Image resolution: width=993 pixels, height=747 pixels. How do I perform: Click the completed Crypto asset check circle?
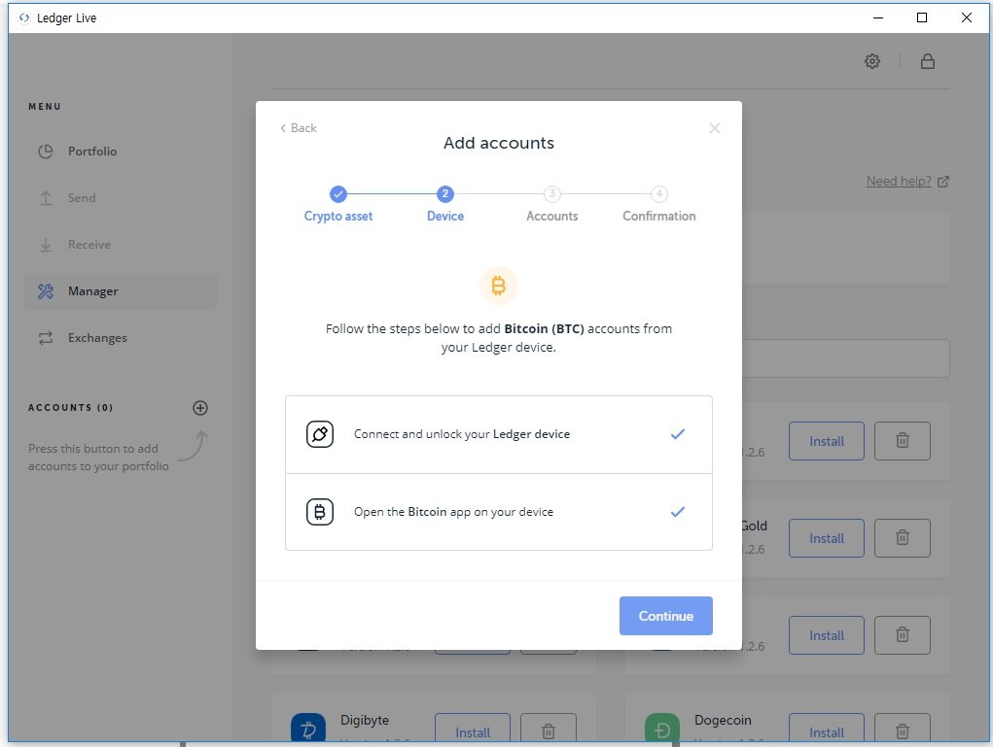click(338, 193)
